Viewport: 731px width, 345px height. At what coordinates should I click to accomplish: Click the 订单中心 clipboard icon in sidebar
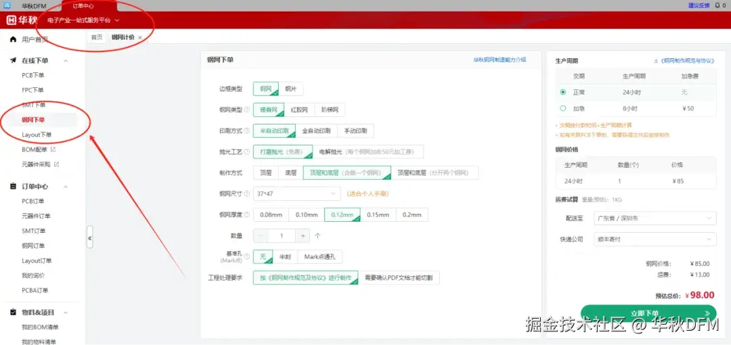13,187
